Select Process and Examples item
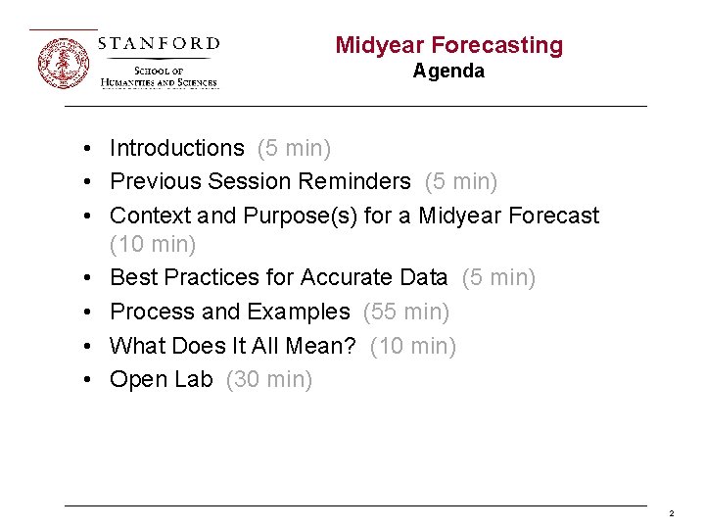705x529 pixels. click(x=230, y=312)
